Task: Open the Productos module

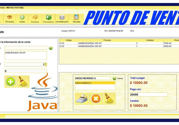Action: [x=10, y=19]
